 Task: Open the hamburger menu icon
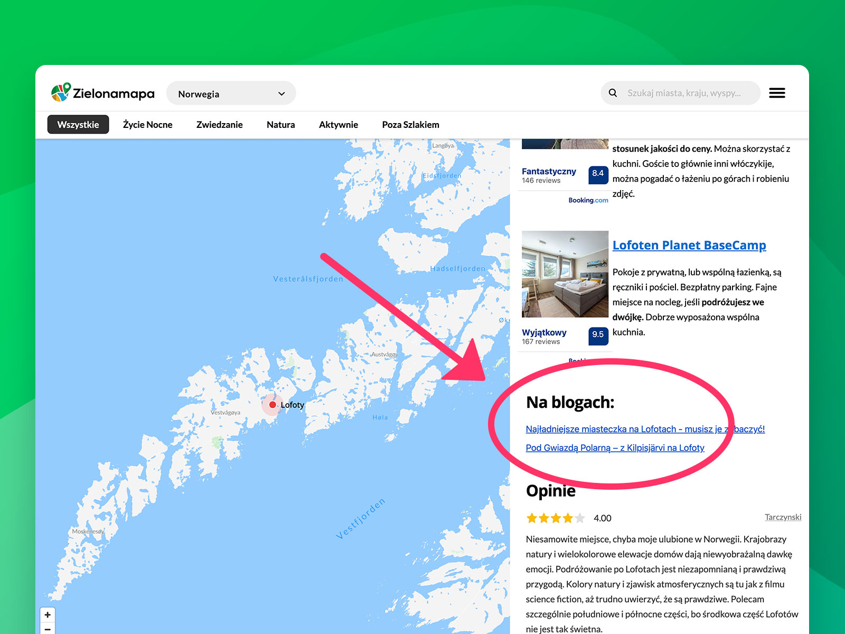[x=777, y=93]
